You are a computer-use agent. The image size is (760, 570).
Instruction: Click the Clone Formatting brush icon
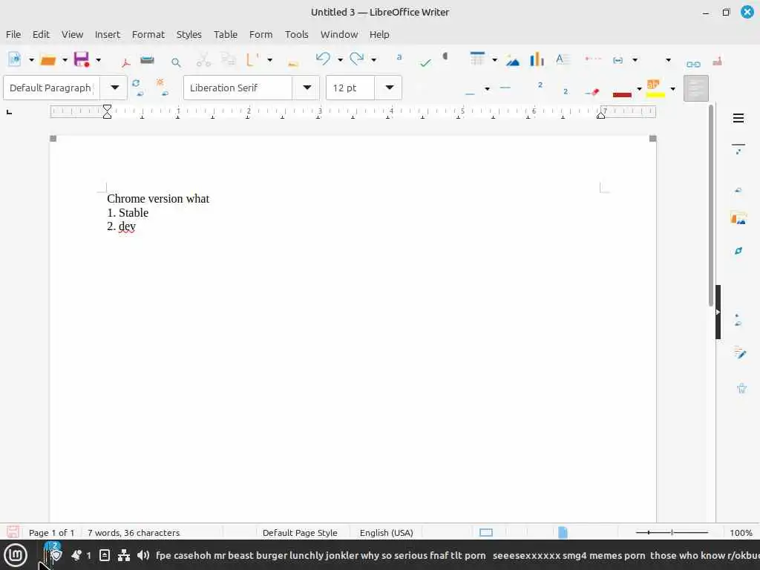click(292, 62)
